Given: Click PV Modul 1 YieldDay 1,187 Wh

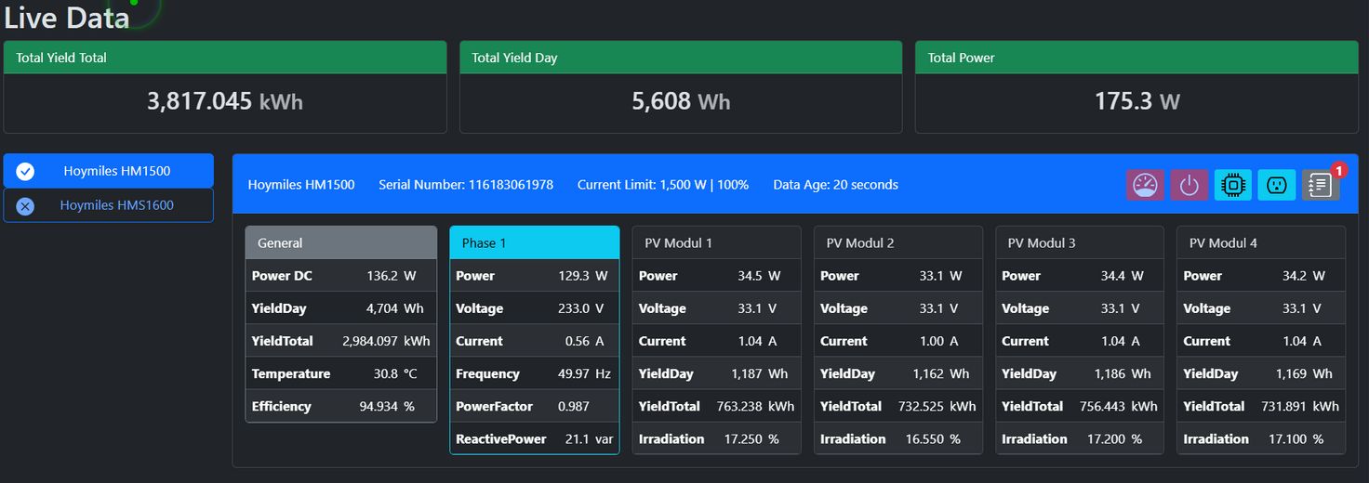Looking at the screenshot, I should point(759,373).
